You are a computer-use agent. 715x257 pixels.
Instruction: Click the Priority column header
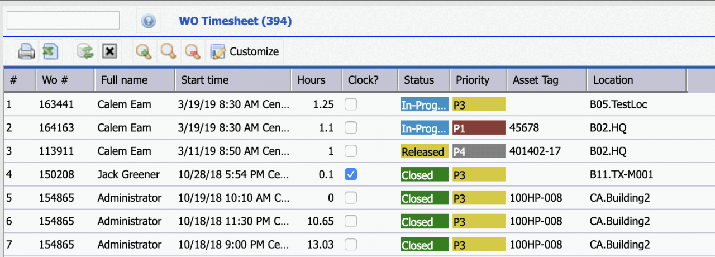(x=473, y=80)
